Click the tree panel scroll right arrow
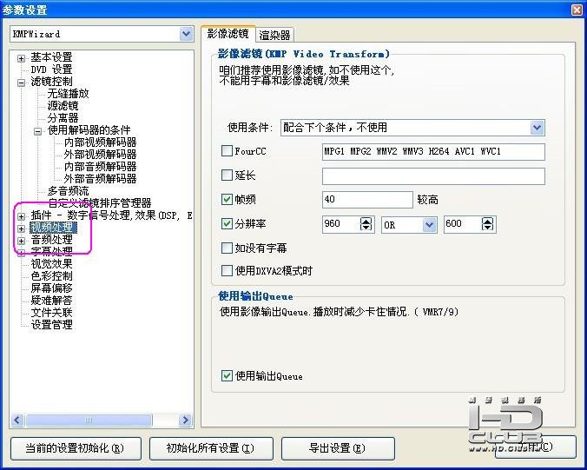The width and height of the screenshot is (587, 470). click(x=185, y=420)
